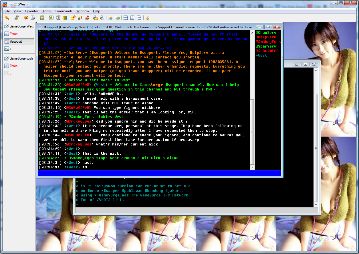Select #oreo channel under GameSurge West
359x254 pixels.
(13, 34)
